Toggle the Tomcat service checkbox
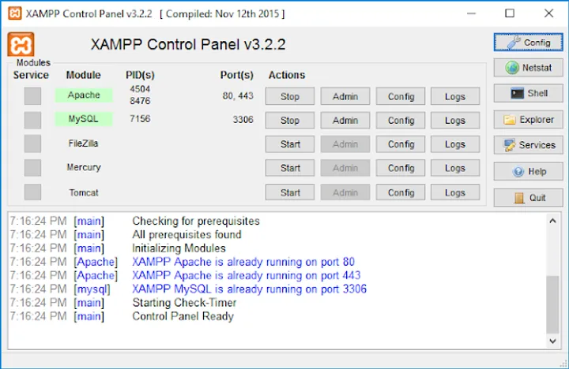 [x=32, y=192]
